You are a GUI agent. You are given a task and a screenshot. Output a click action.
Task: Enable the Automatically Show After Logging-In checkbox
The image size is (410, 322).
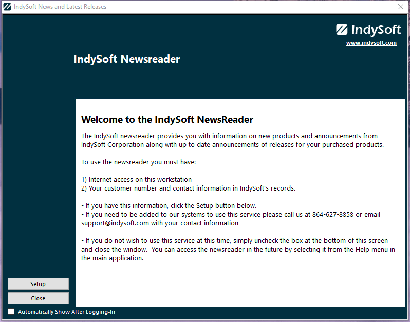11,312
